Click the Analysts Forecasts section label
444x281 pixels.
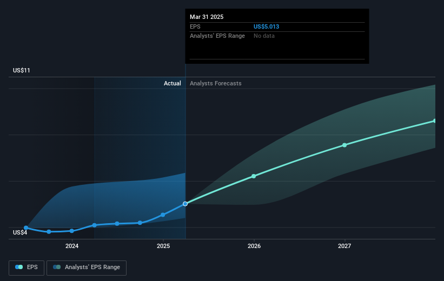point(215,83)
